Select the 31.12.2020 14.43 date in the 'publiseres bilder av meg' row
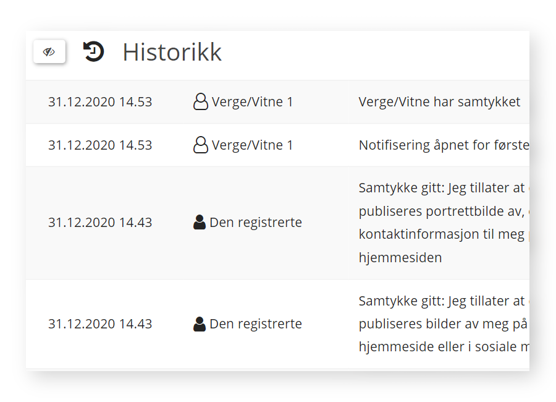The image size is (556, 402). (x=100, y=324)
